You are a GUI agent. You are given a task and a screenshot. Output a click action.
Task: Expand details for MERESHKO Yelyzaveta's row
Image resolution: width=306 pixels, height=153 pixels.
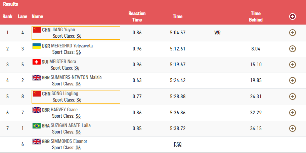coord(292,48)
